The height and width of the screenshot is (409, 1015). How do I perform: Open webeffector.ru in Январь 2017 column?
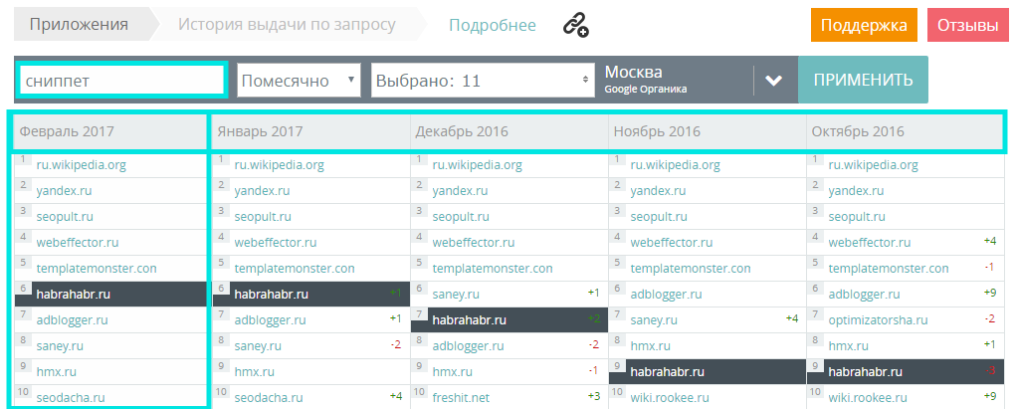(276, 243)
